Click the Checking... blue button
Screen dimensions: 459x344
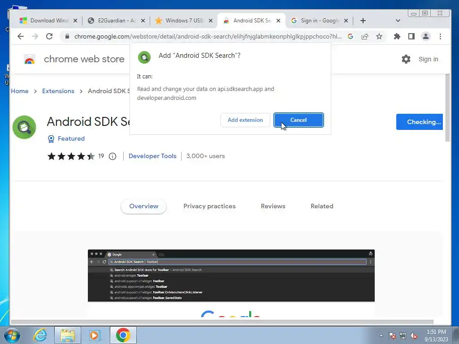pyautogui.click(x=420, y=122)
